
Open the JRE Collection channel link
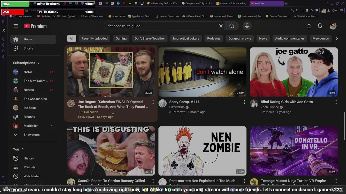(x=88, y=112)
